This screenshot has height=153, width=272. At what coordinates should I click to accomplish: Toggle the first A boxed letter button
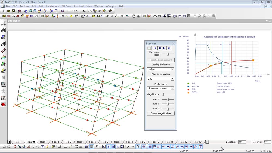pyautogui.click(x=104, y=146)
